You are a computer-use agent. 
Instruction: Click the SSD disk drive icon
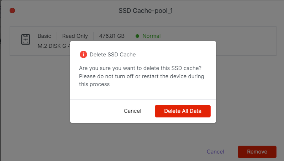coord(26,40)
